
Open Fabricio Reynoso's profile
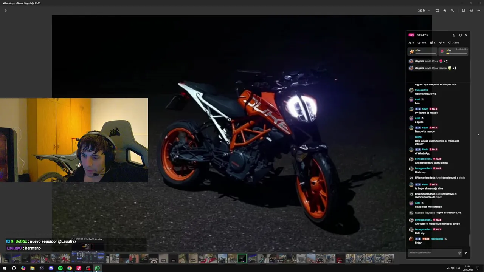[425, 213]
